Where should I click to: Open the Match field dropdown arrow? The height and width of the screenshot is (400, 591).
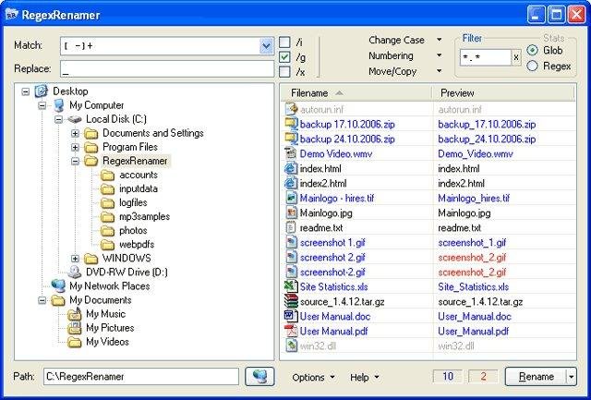point(267,46)
